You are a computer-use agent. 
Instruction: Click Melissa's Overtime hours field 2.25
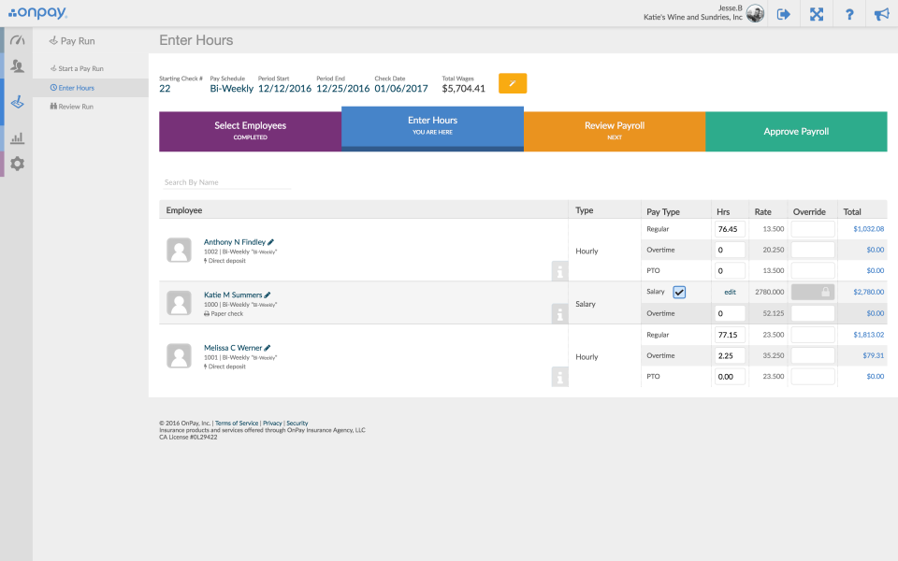pos(730,355)
